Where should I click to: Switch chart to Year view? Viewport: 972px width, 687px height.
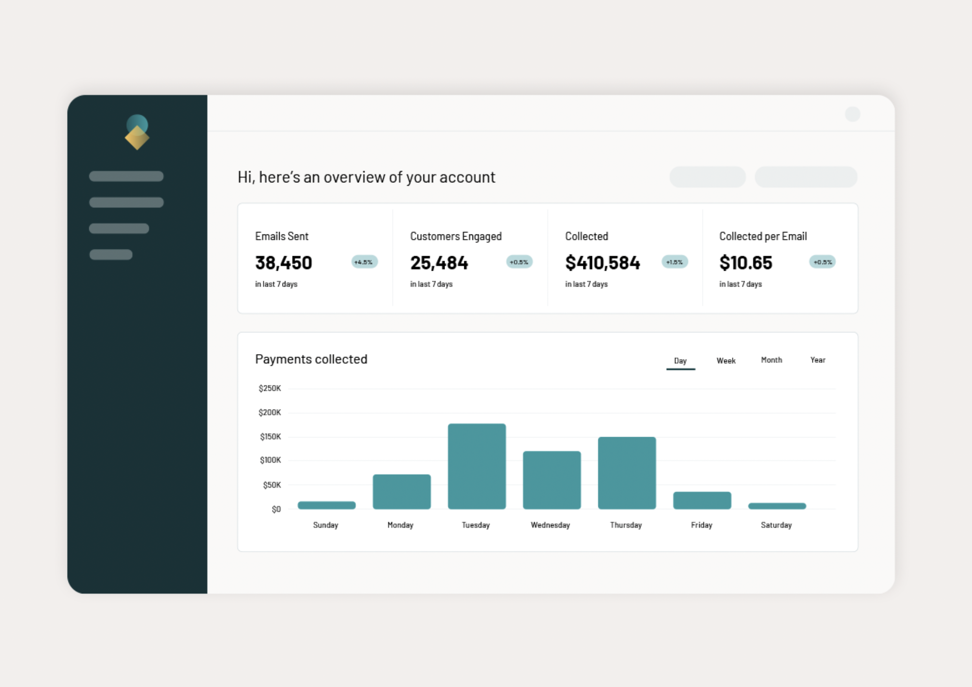click(818, 360)
